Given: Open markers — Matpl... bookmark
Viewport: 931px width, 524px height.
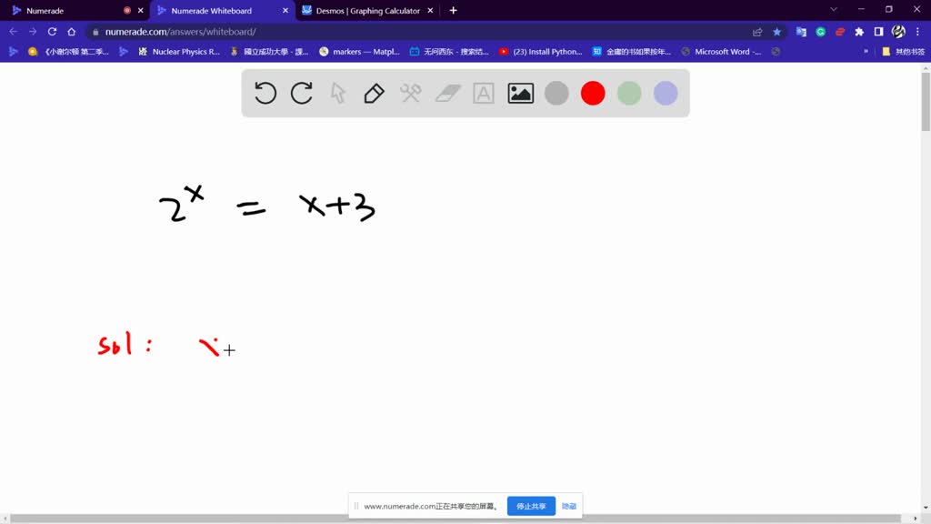Looking at the screenshot, I should [360, 52].
